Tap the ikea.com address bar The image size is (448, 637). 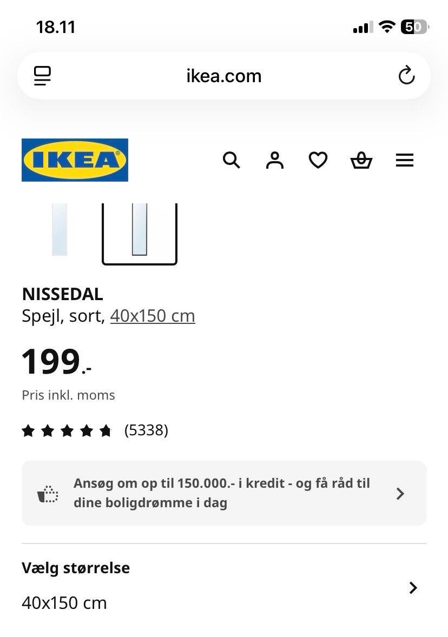[224, 76]
